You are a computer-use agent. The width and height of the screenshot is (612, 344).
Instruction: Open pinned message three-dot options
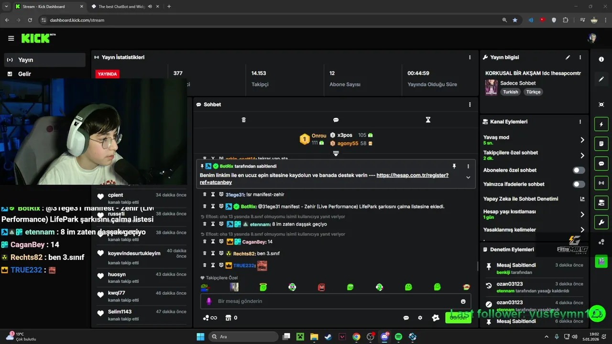(468, 166)
